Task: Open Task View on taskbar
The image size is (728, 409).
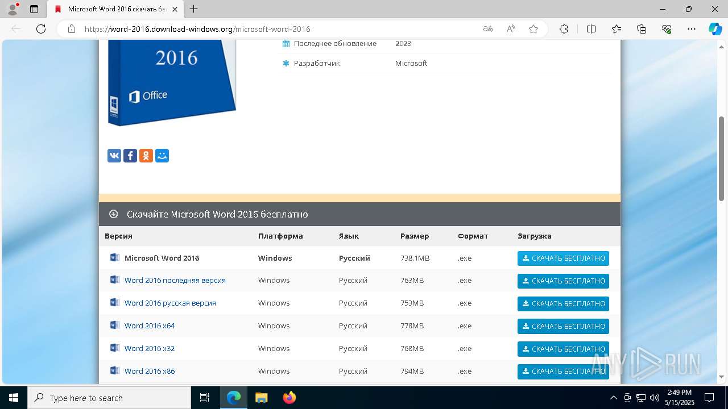Action: tap(205, 398)
